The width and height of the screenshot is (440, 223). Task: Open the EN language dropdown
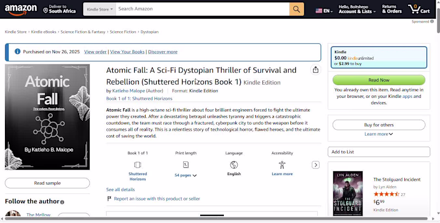(327, 11)
